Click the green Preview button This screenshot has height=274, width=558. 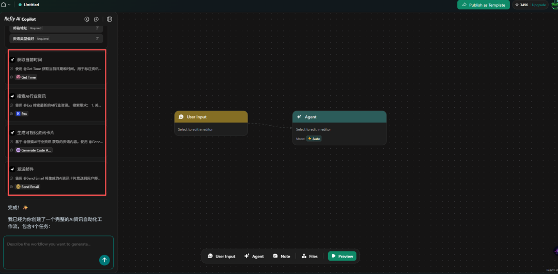tap(342, 256)
